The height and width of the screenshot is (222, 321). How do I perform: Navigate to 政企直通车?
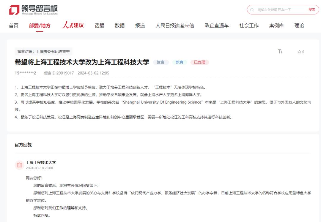[217, 26]
